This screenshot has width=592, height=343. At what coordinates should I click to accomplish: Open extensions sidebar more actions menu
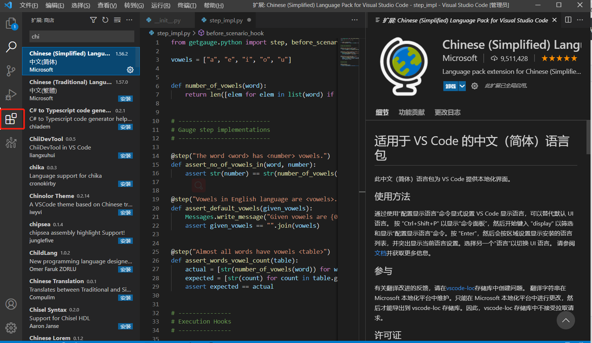pyautogui.click(x=129, y=20)
